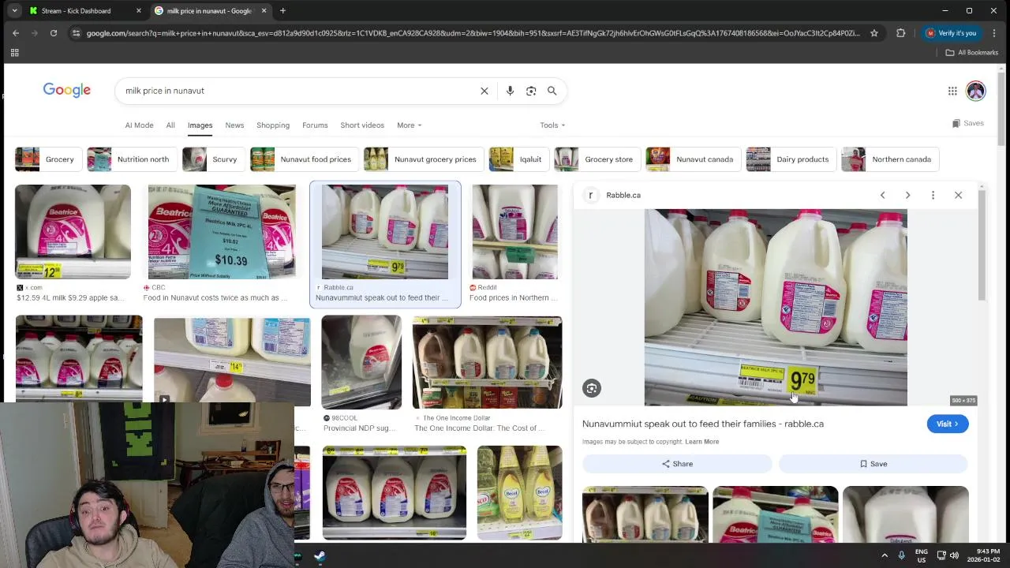1010x568 pixels.
Task: Open the Google account avatar
Action: click(x=976, y=91)
